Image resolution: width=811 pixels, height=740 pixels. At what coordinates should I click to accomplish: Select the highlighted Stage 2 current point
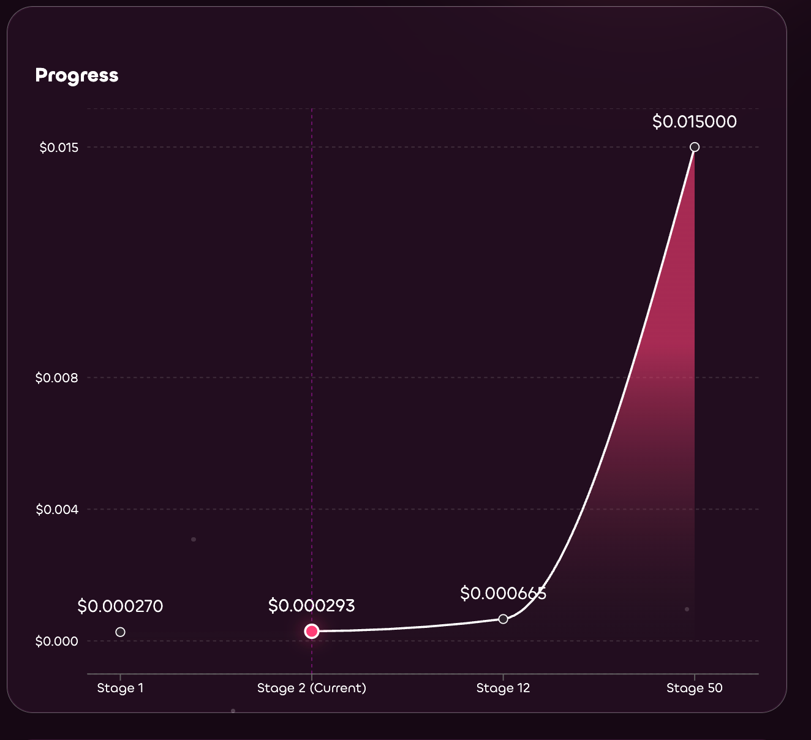click(x=312, y=631)
